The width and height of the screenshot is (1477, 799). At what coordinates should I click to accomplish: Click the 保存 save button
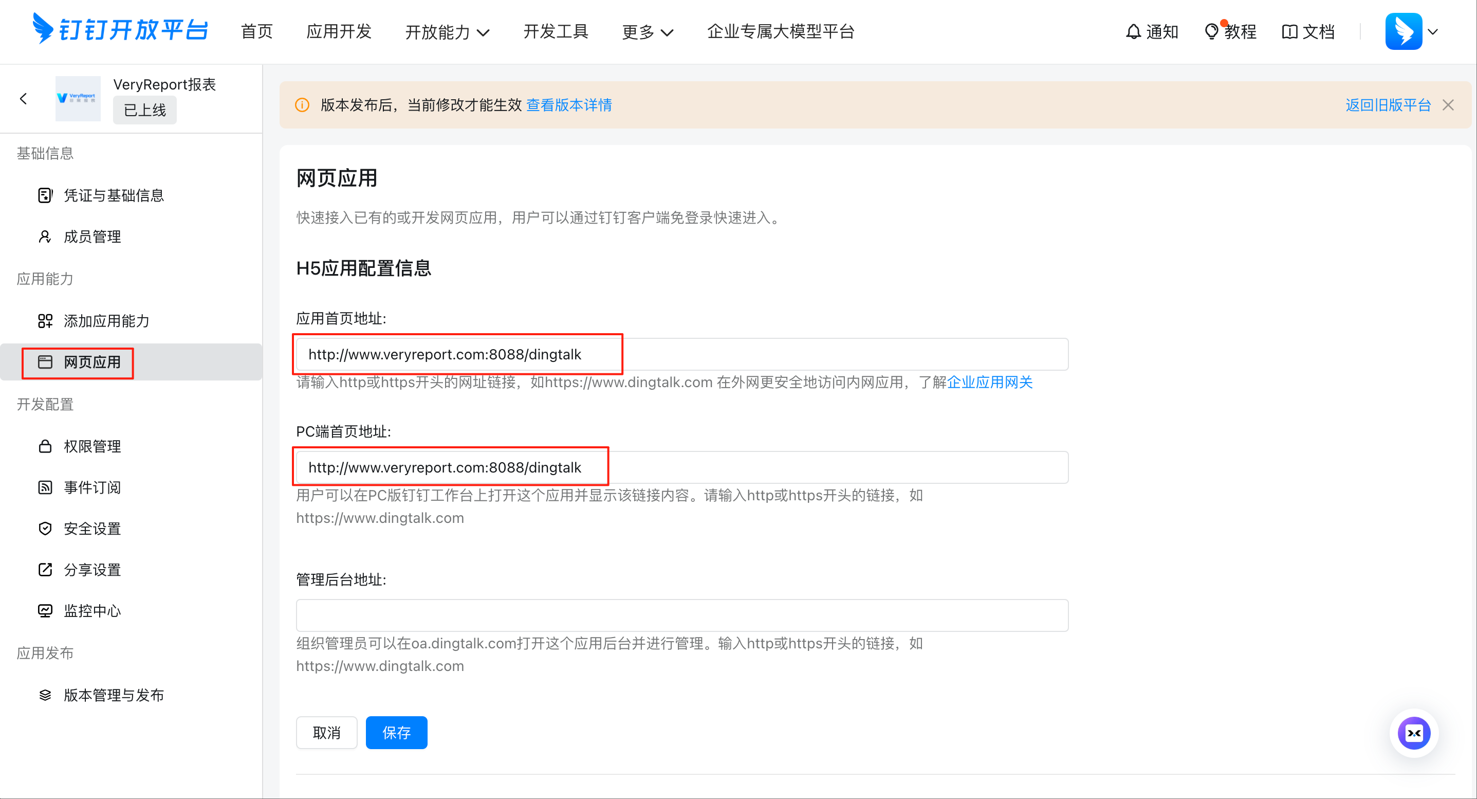click(396, 733)
